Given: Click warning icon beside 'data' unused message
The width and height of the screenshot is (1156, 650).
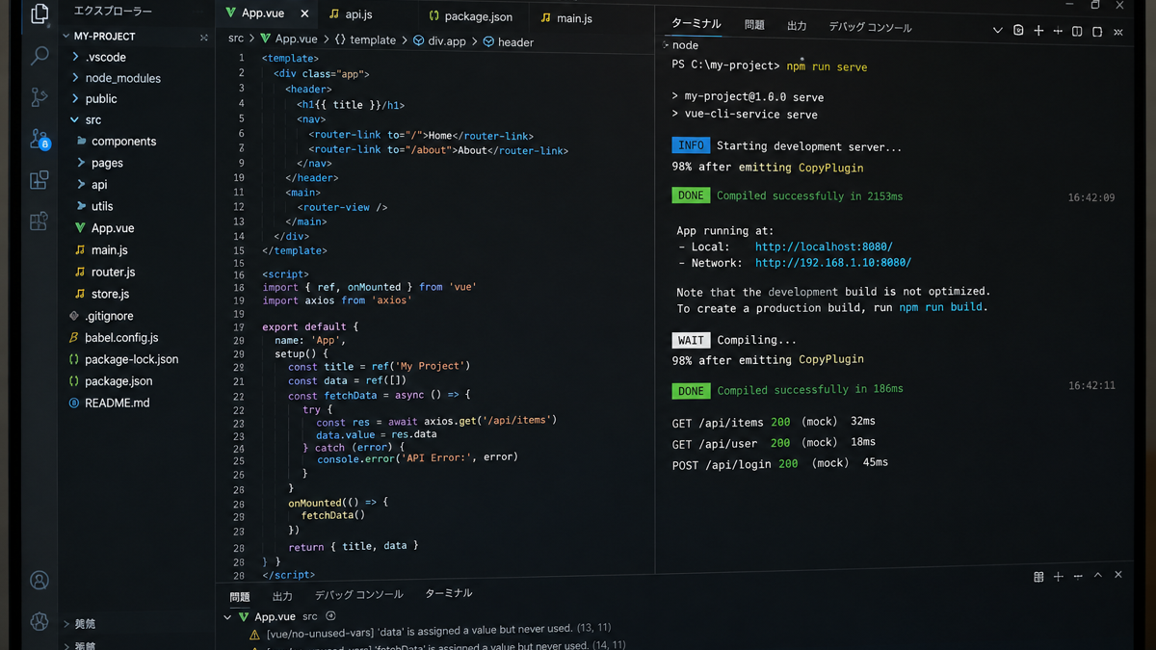Looking at the screenshot, I should click(254, 635).
